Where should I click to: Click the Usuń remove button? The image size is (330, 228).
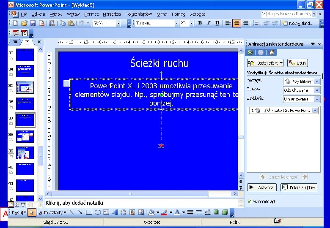click(x=297, y=63)
